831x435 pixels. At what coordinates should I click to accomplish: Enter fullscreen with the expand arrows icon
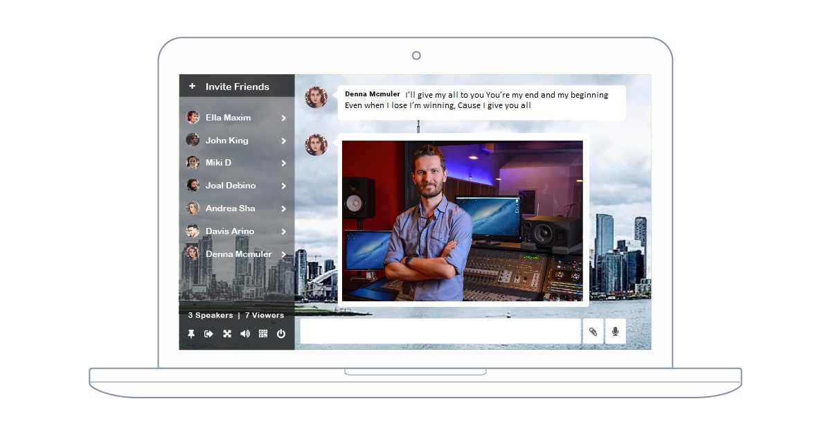pyautogui.click(x=227, y=334)
